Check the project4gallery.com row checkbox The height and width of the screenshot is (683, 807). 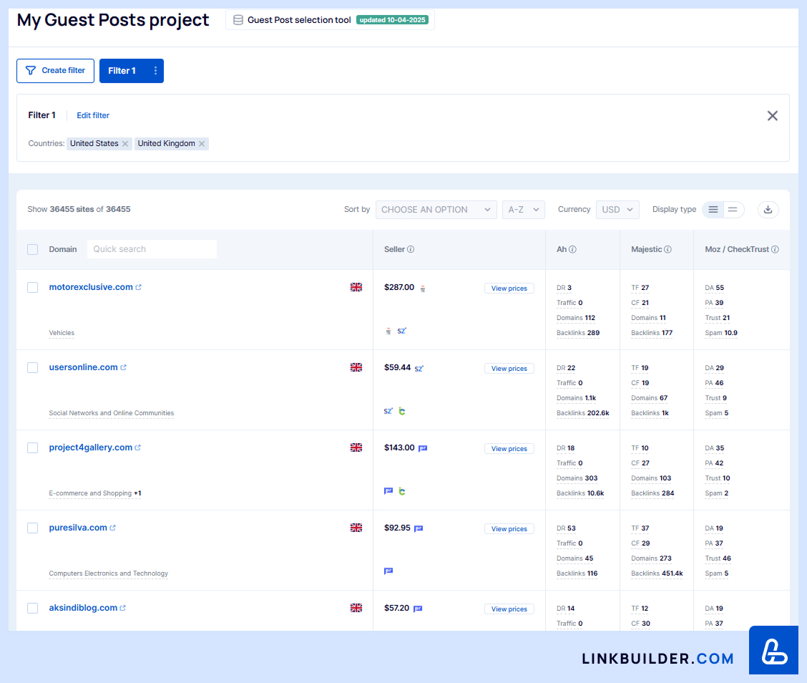click(x=32, y=447)
